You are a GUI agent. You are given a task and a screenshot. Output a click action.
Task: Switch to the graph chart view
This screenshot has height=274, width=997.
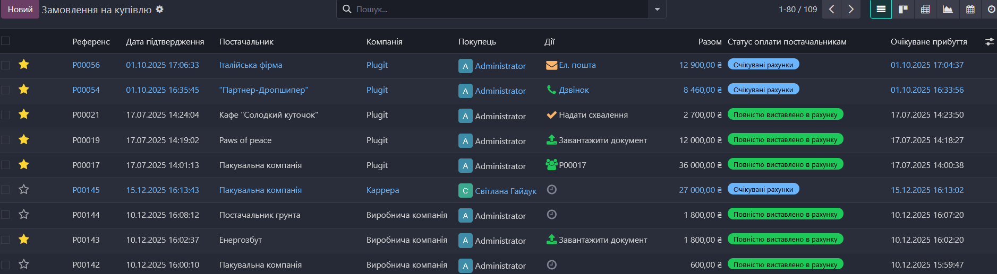[x=948, y=9]
